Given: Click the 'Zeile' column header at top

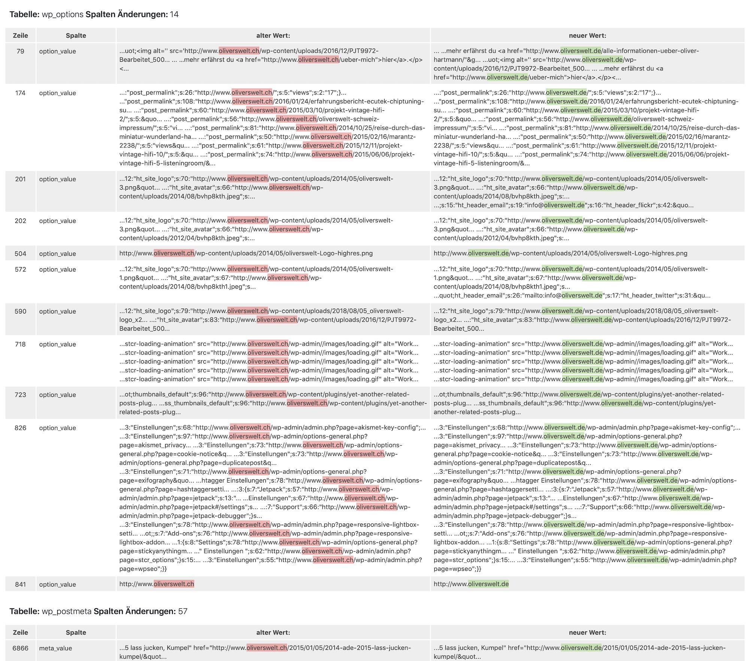Looking at the screenshot, I should (20, 36).
